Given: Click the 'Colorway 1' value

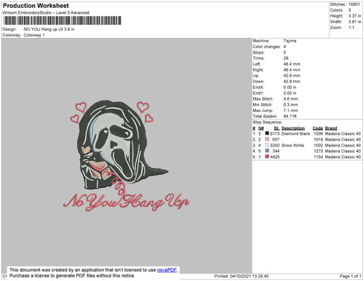Looking at the screenshot, I should click(x=34, y=35).
